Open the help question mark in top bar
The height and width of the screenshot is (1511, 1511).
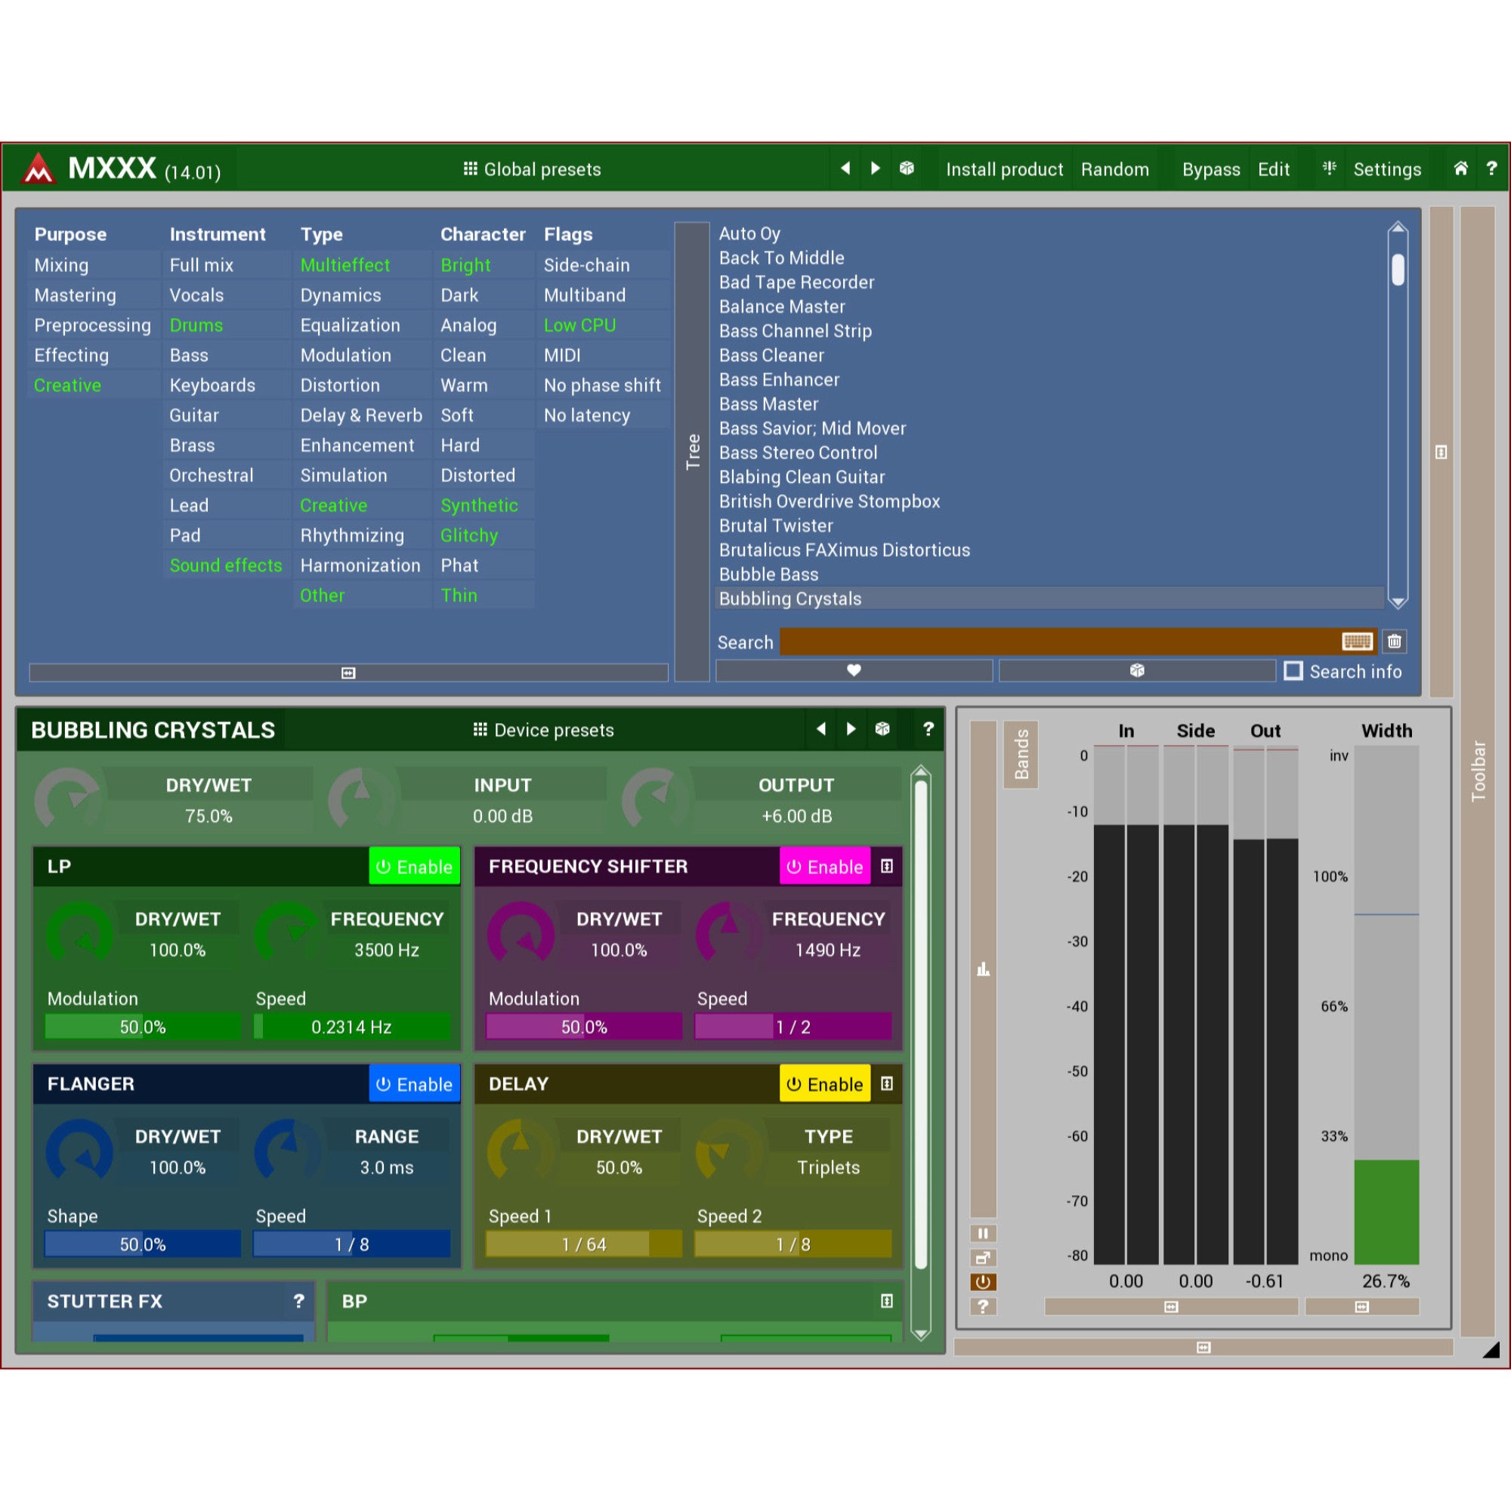(x=1491, y=168)
